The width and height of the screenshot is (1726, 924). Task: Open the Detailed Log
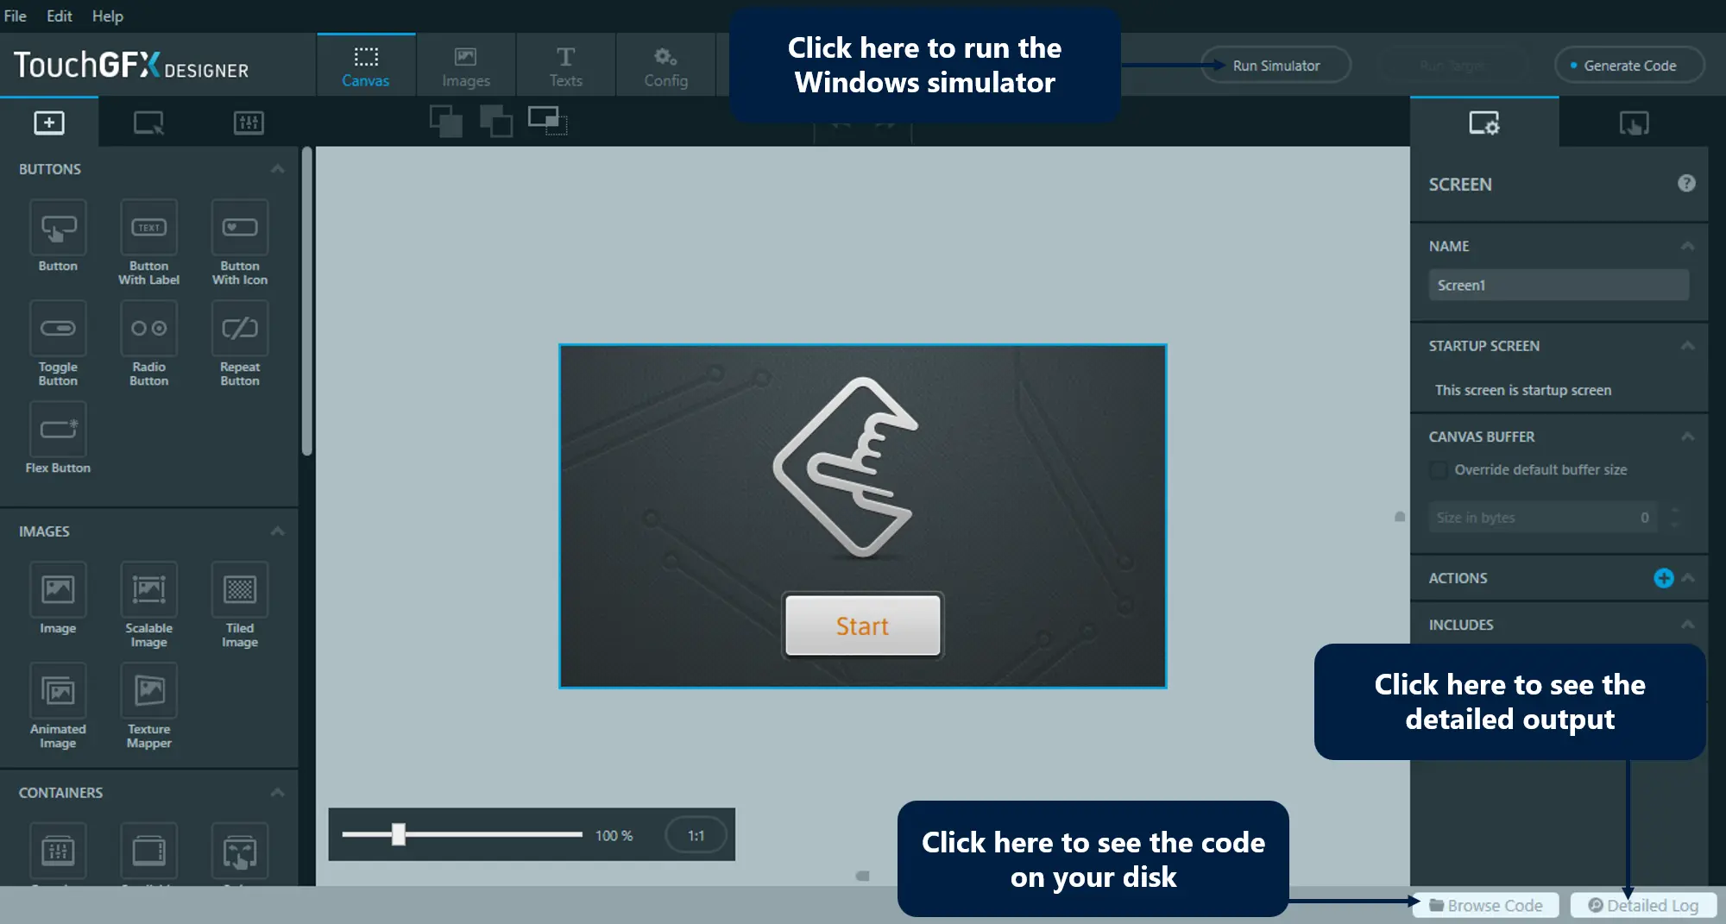tap(1644, 905)
